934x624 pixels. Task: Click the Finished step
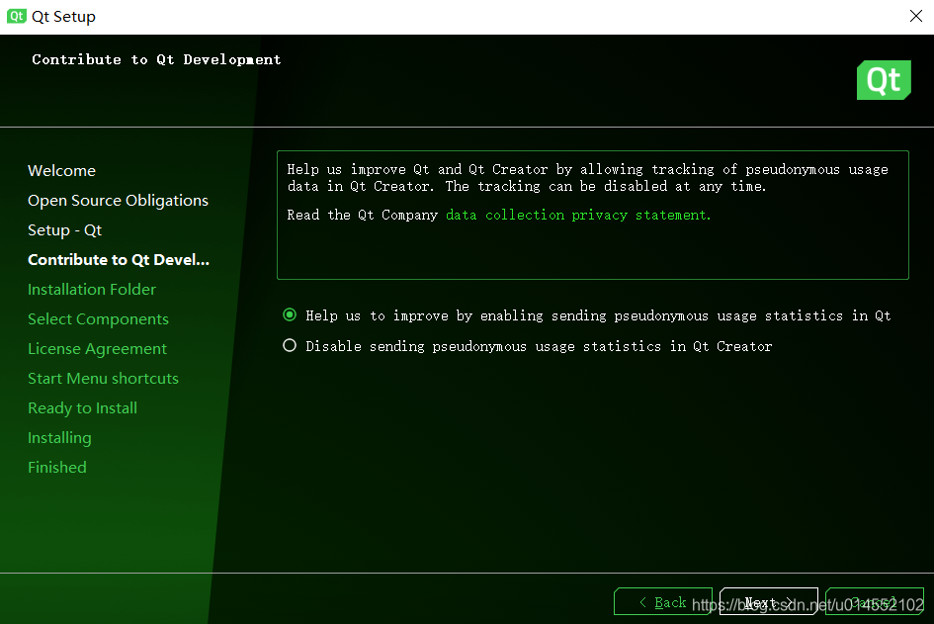[57, 467]
